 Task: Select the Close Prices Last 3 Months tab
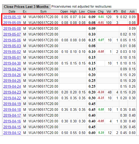click(26, 7)
